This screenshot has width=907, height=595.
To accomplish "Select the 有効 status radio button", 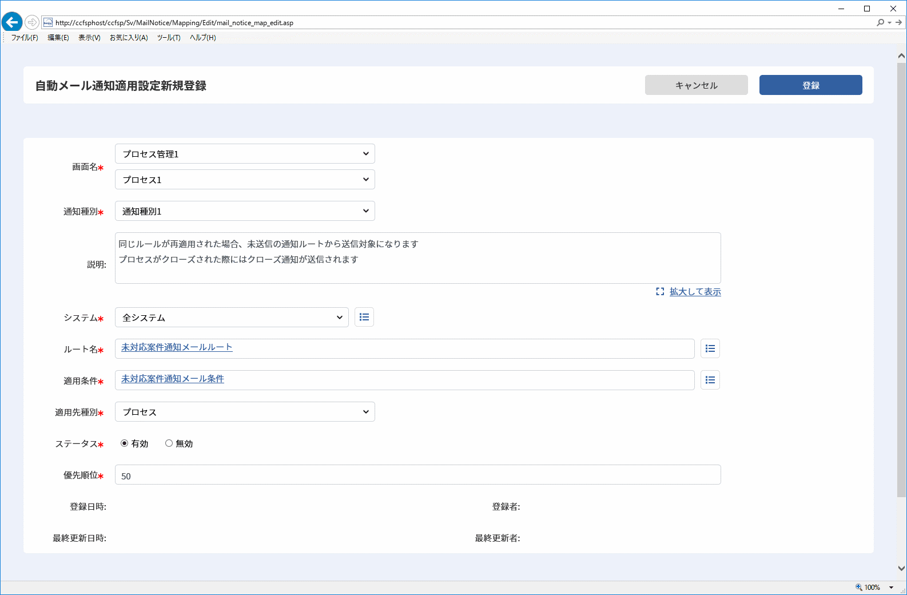I will 124,443.
